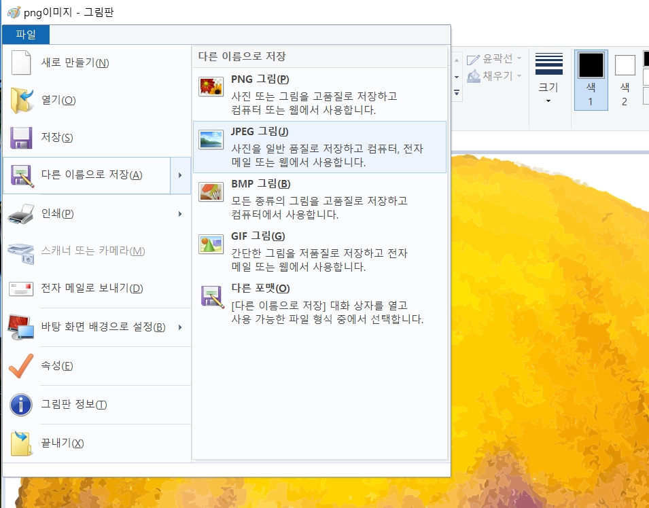
Task: Choose 저장(S) menu entry
Action: pyautogui.click(x=97, y=137)
